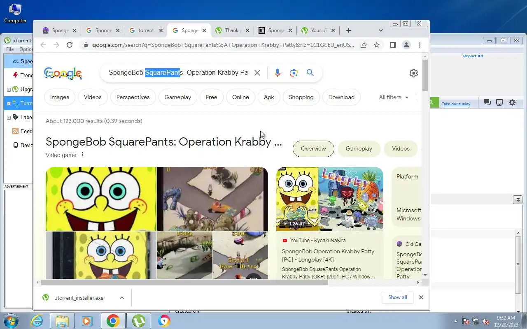Clear the Google search box with the X
Image resolution: width=527 pixels, height=329 pixels.
click(257, 73)
